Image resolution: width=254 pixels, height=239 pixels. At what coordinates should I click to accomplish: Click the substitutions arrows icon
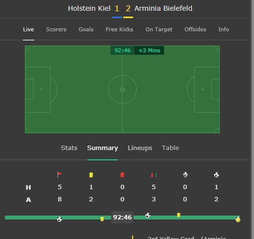[x=154, y=175]
